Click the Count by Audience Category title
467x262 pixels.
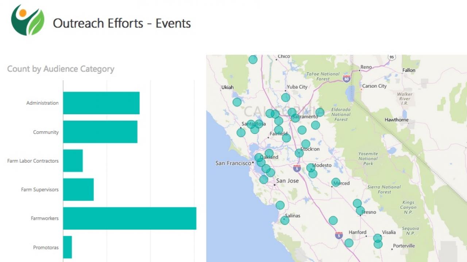click(x=61, y=69)
